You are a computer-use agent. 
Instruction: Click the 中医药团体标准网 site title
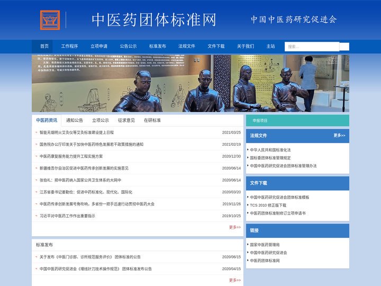[x=154, y=20]
